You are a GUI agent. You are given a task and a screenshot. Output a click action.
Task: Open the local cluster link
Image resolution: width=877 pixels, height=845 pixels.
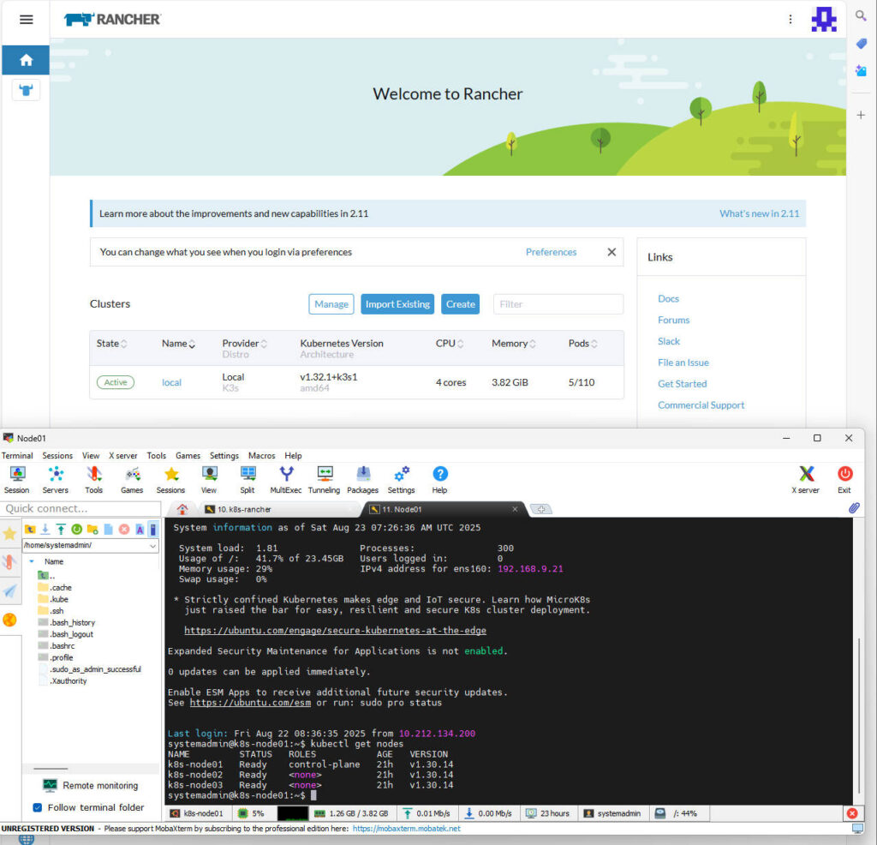click(171, 382)
